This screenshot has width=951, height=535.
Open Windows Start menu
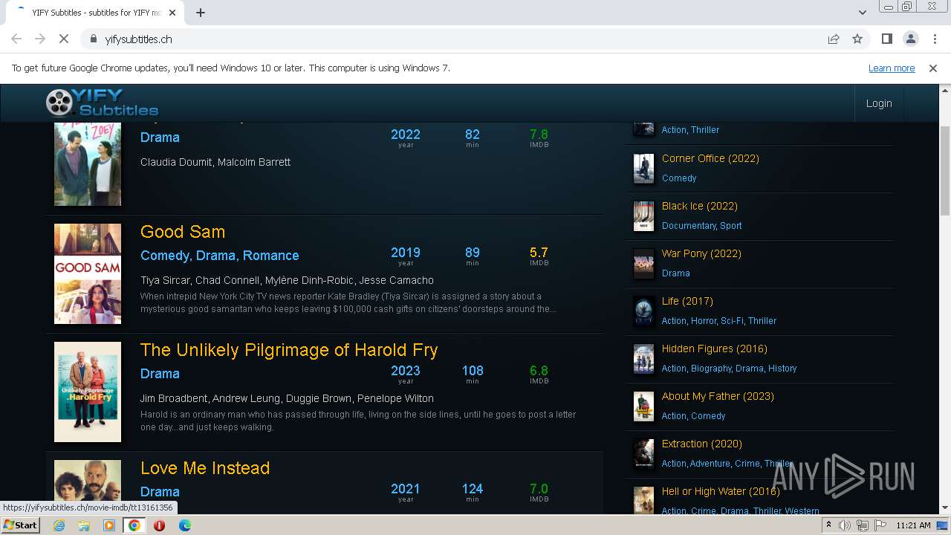click(21, 525)
